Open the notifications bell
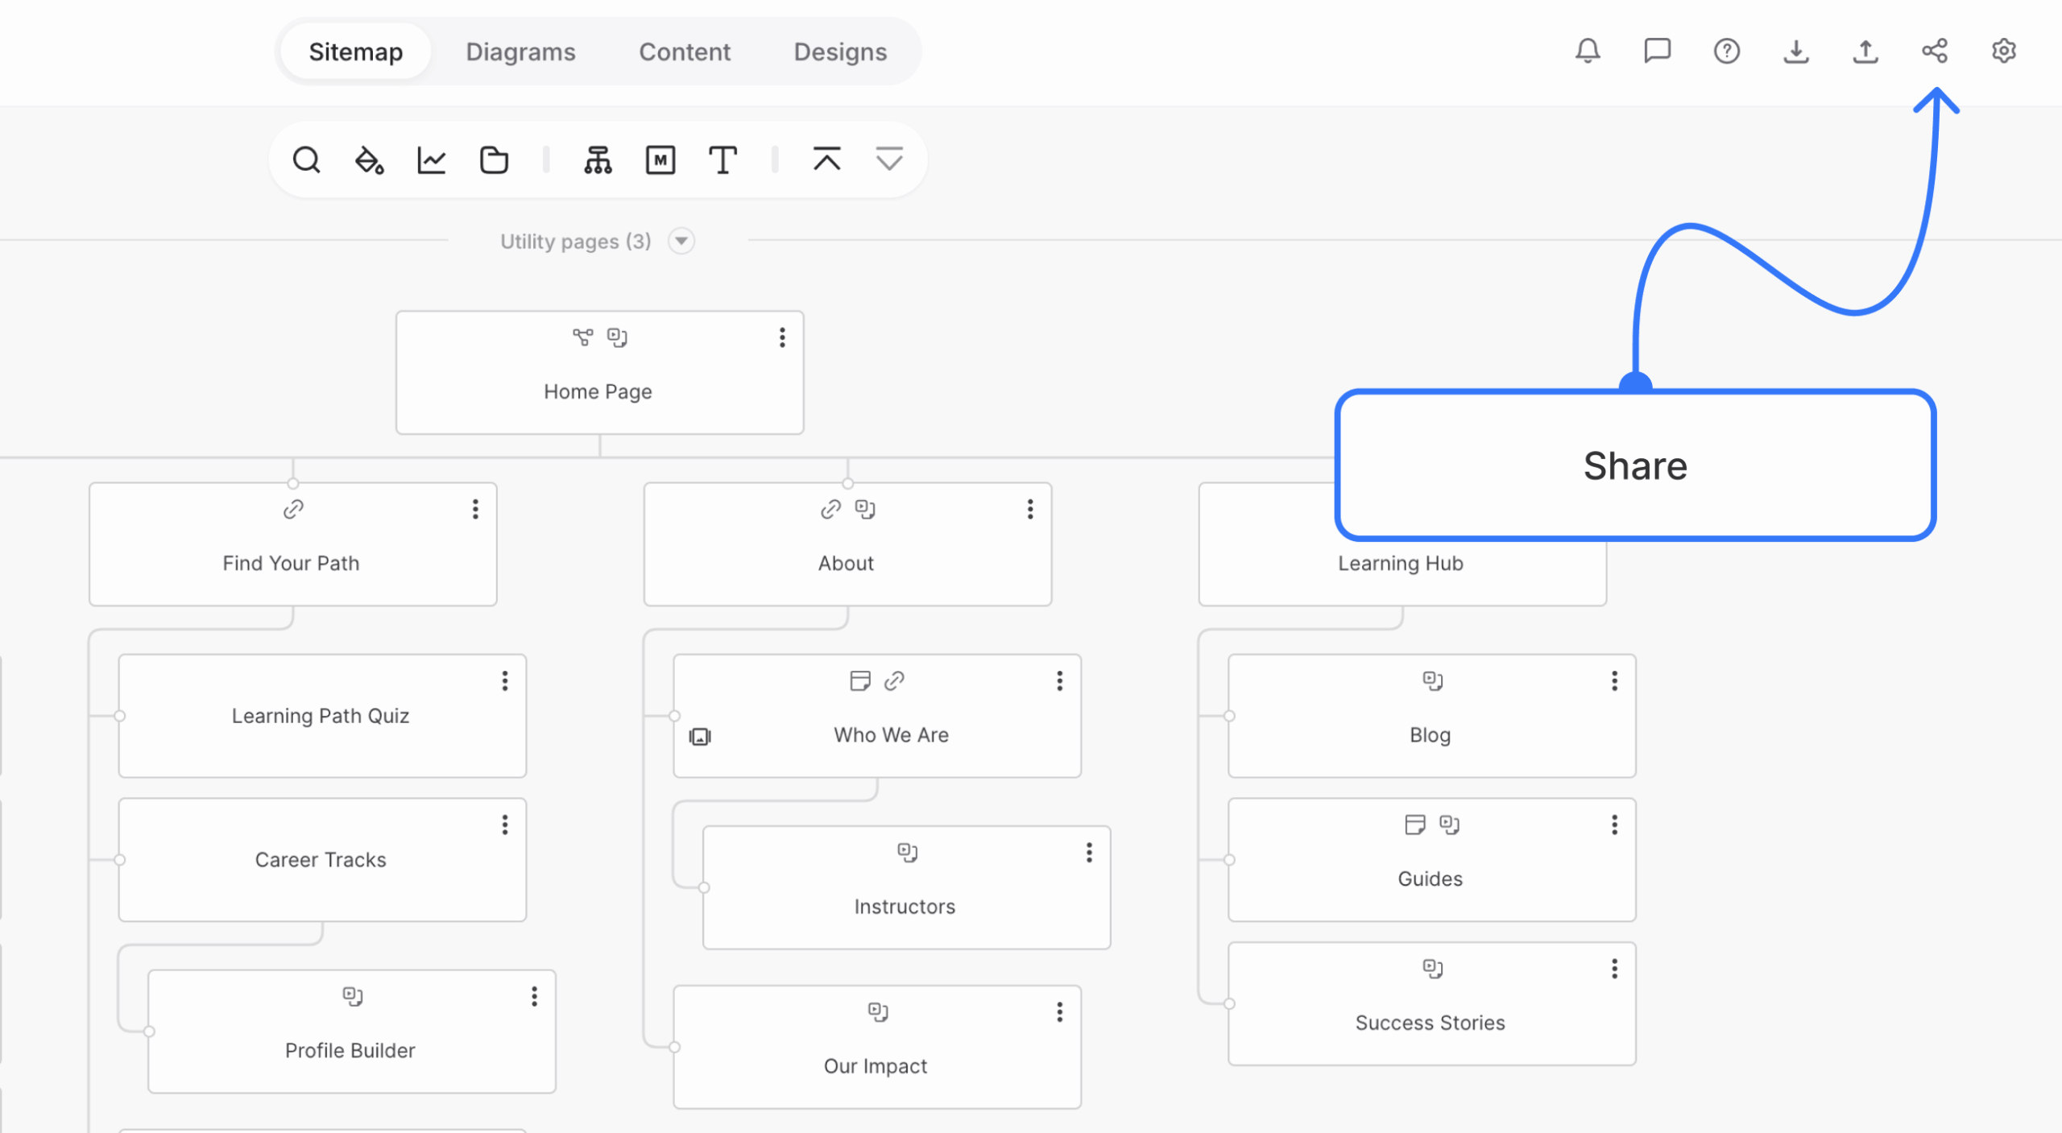The width and height of the screenshot is (2062, 1133). (x=1588, y=51)
